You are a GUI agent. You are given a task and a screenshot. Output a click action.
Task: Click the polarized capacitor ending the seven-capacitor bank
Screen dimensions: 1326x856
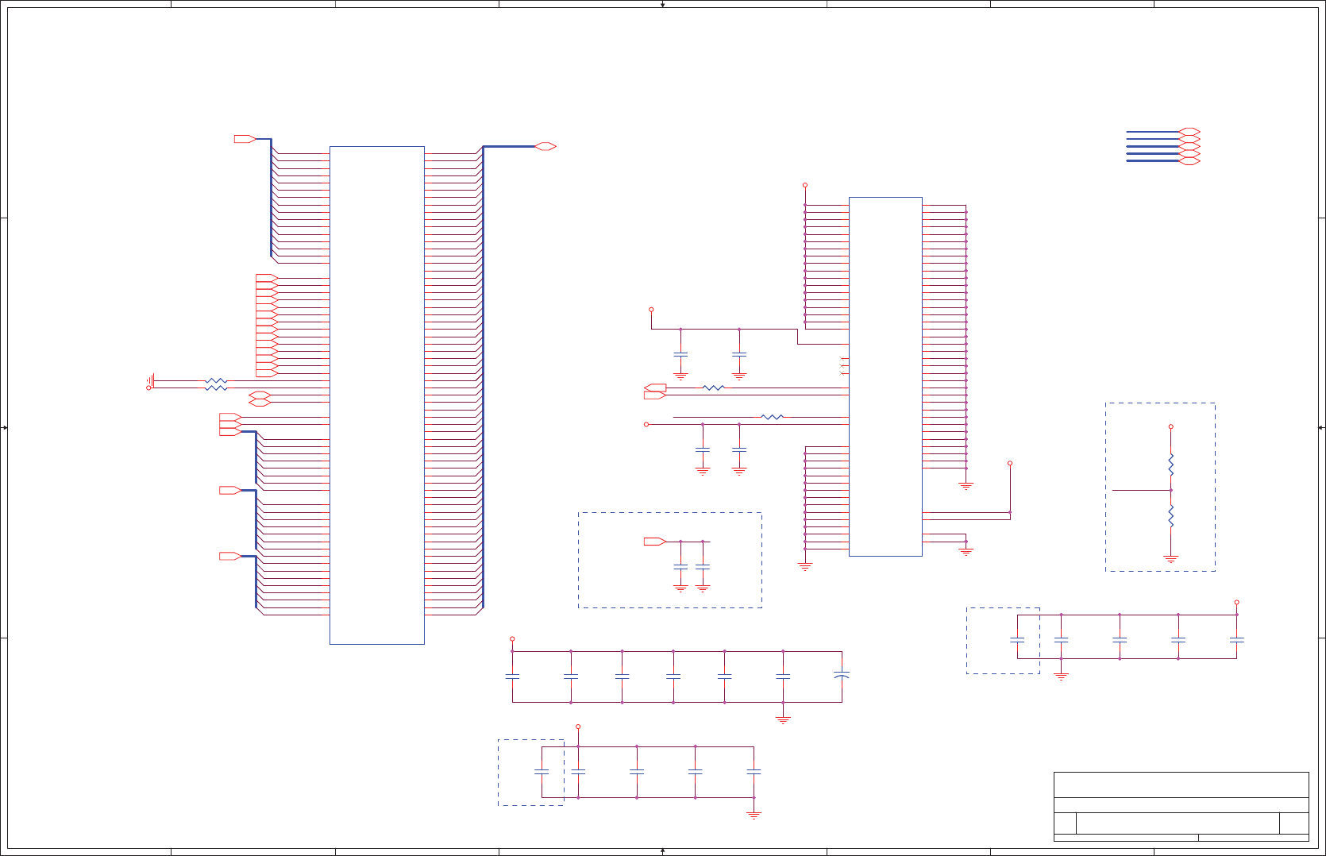coord(842,676)
